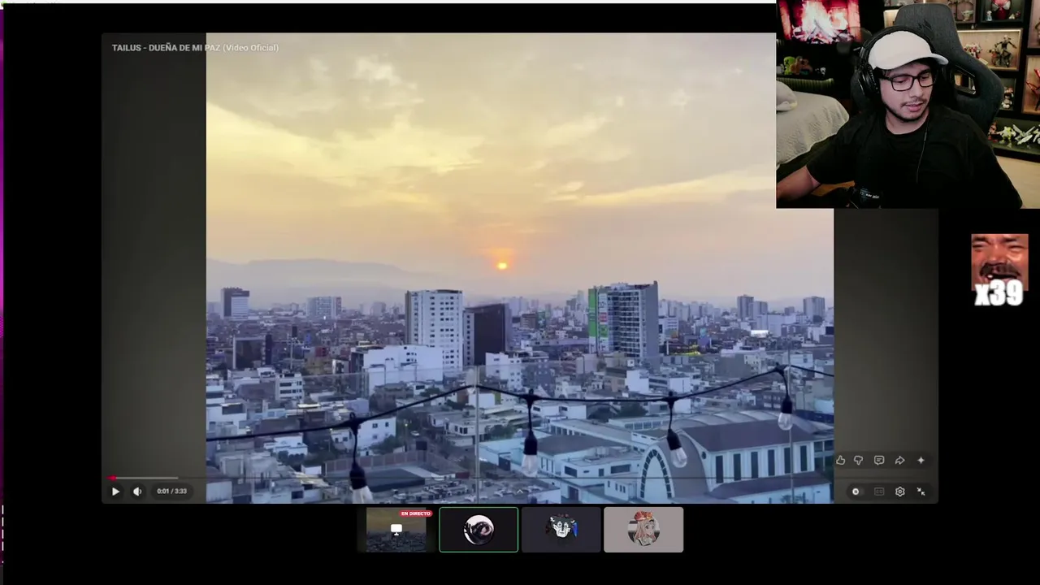Image resolution: width=1040 pixels, height=585 pixels.
Task: Click the 0:01 / 3:33 time display
Action: tap(171, 491)
